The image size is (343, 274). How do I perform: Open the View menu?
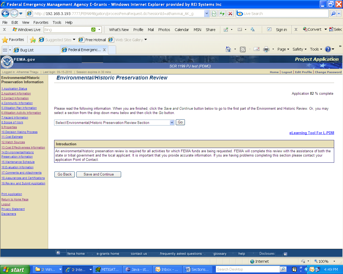26,22
